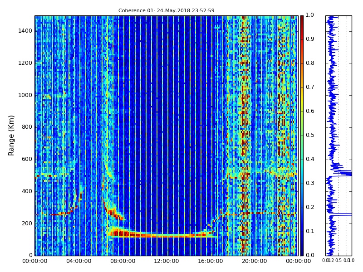Select the 800 range axis tick label

tap(27, 127)
